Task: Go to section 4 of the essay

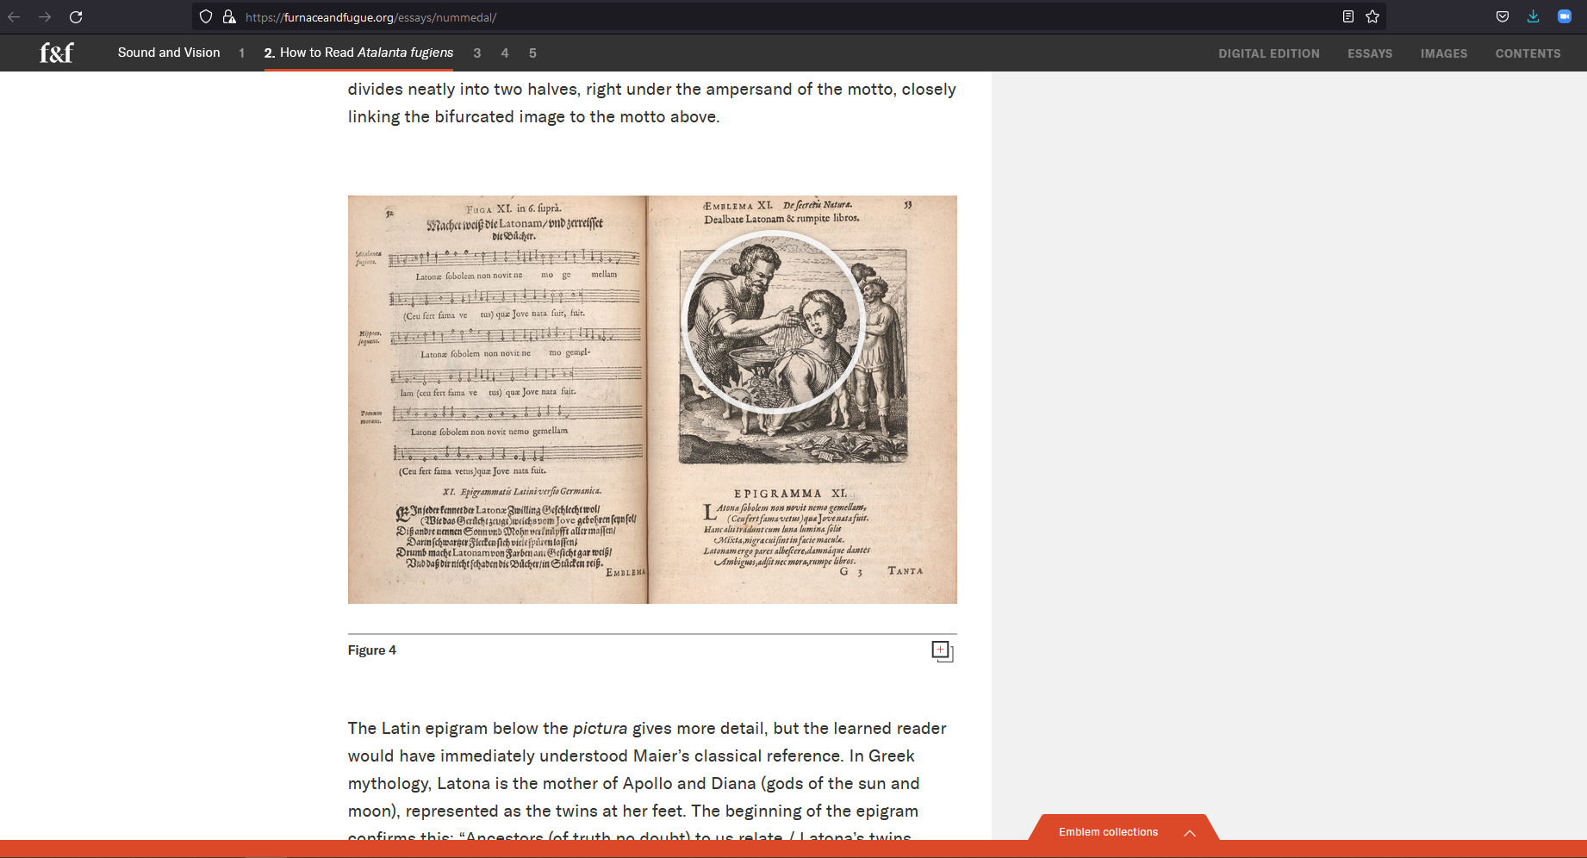Action: pyautogui.click(x=505, y=53)
